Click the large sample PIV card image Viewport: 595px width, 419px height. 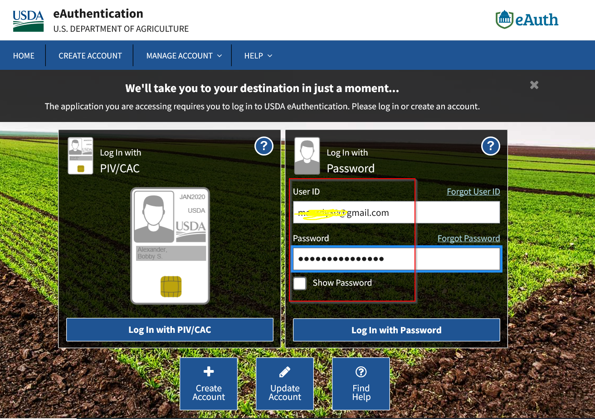coord(170,245)
